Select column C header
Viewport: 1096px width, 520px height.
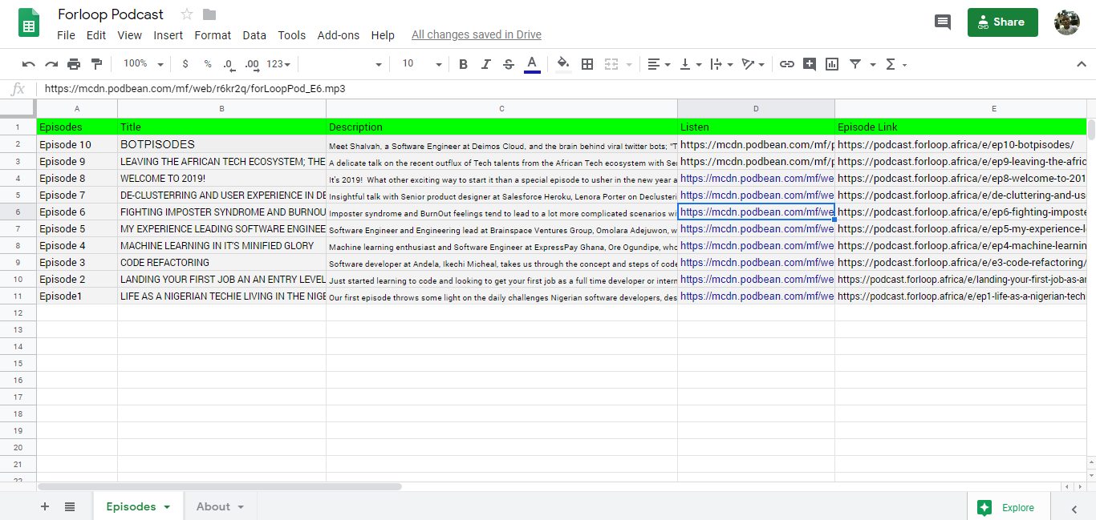pos(501,109)
